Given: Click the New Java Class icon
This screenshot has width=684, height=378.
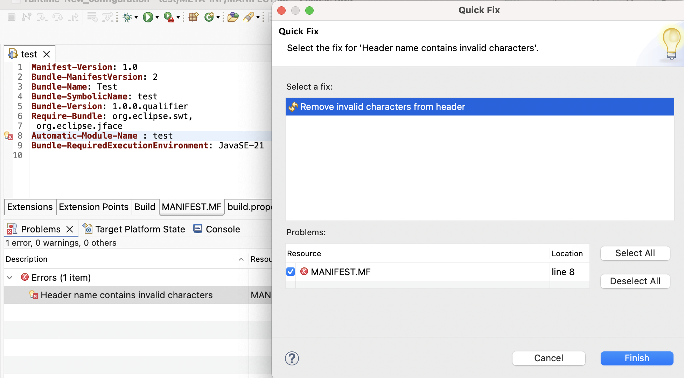Looking at the screenshot, I should click(x=209, y=17).
